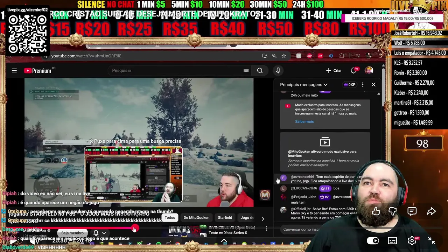The width and height of the screenshot is (448, 252).
Task: Expand the notification preference chevron
Action: pyautogui.click(x=104, y=233)
